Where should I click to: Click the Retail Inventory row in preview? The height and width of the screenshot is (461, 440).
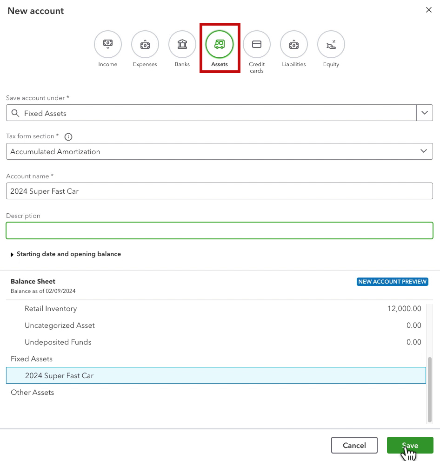pos(216,309)
